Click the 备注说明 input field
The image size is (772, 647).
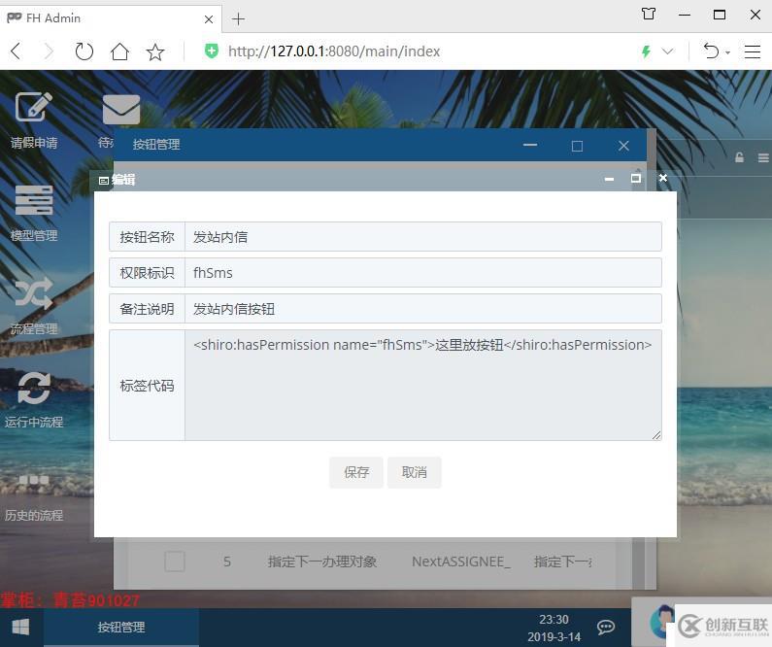pos(423,309)
